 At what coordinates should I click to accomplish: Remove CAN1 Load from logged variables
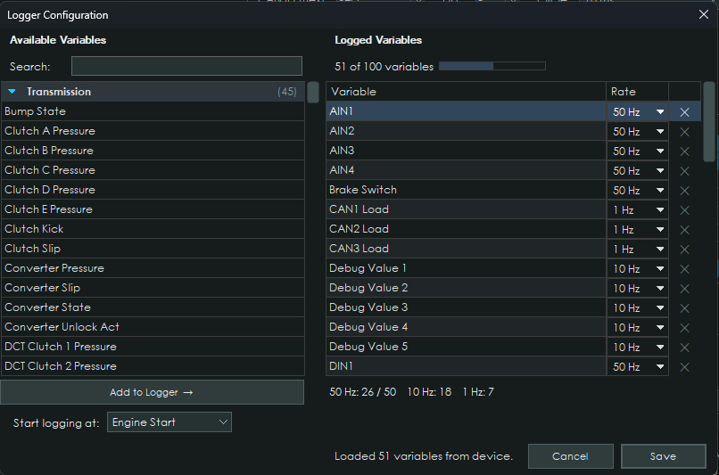pos(684,209)
